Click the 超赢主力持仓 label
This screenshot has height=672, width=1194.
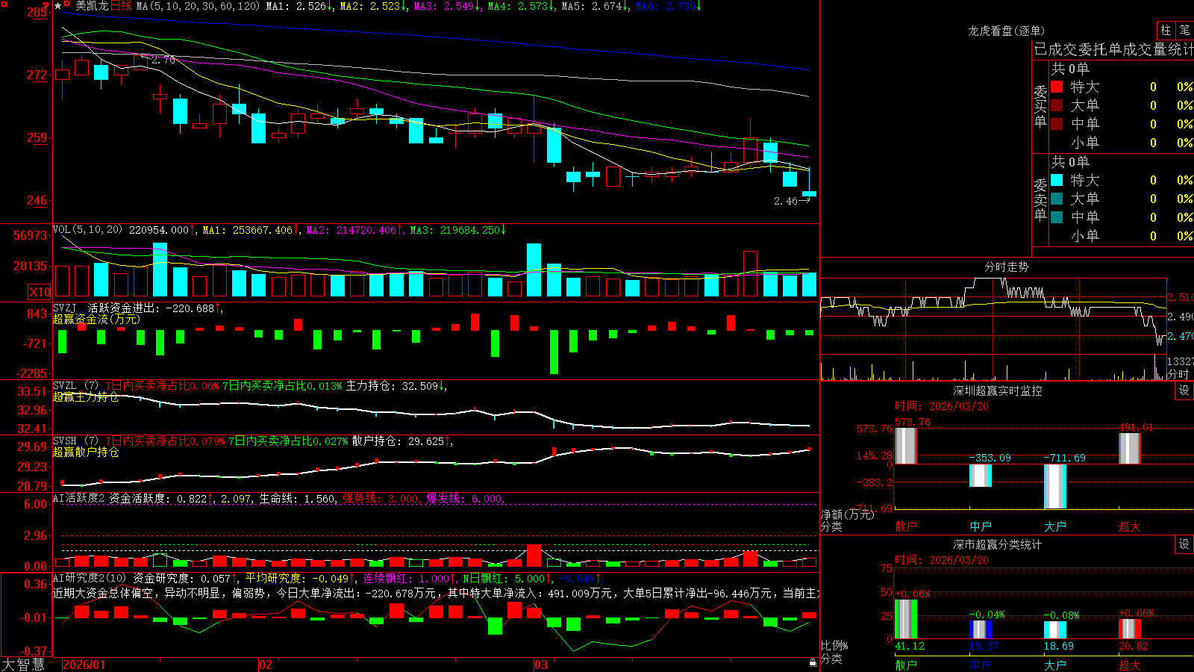[x=86, y=396]
